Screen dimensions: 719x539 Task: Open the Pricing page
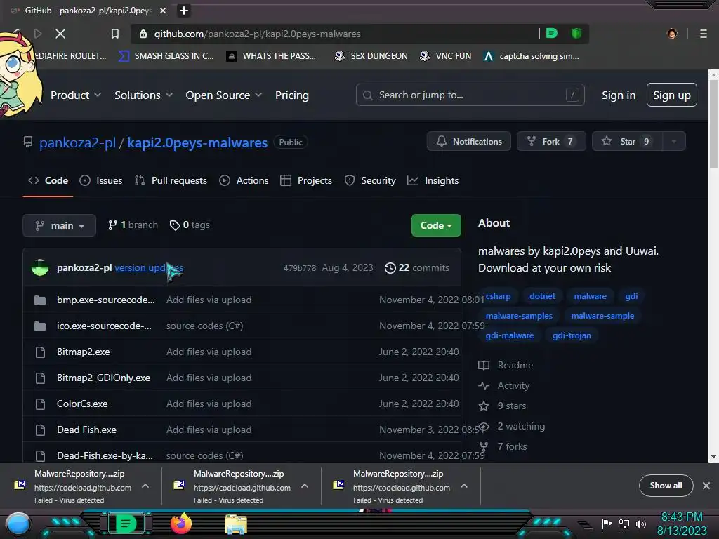click(292, 95)
